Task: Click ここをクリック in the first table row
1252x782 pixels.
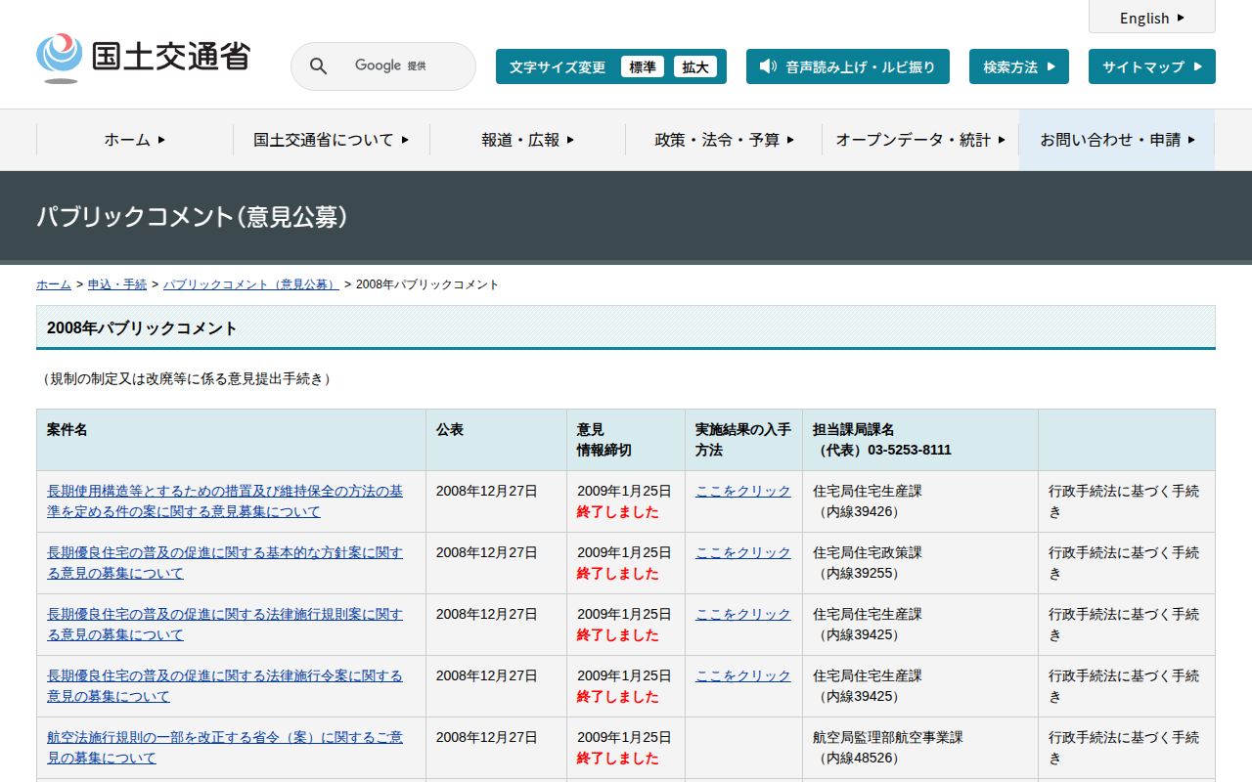Action: 742,491
